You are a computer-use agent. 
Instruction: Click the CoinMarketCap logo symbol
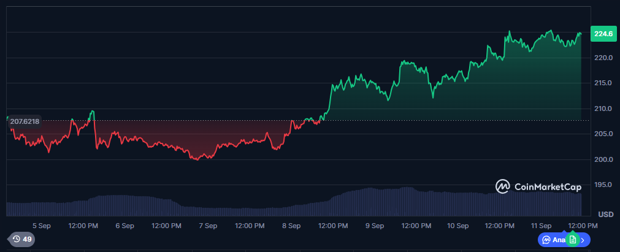(x=503, y=186)
